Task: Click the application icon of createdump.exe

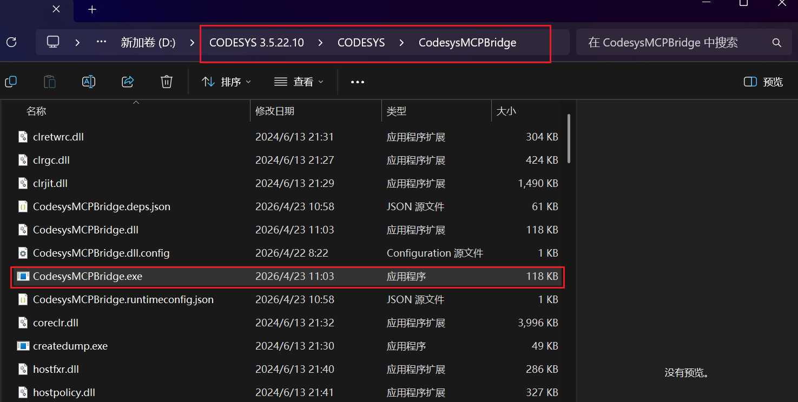Action: [23, 346]
